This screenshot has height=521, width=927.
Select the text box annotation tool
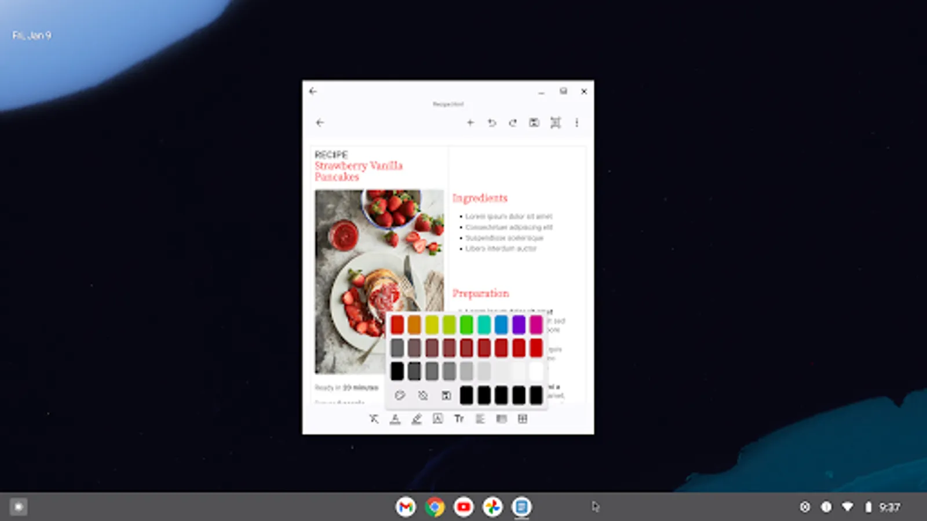click(x=437, y=419)
